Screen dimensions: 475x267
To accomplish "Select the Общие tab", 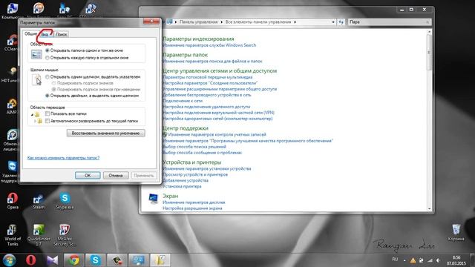I will 30,33.
